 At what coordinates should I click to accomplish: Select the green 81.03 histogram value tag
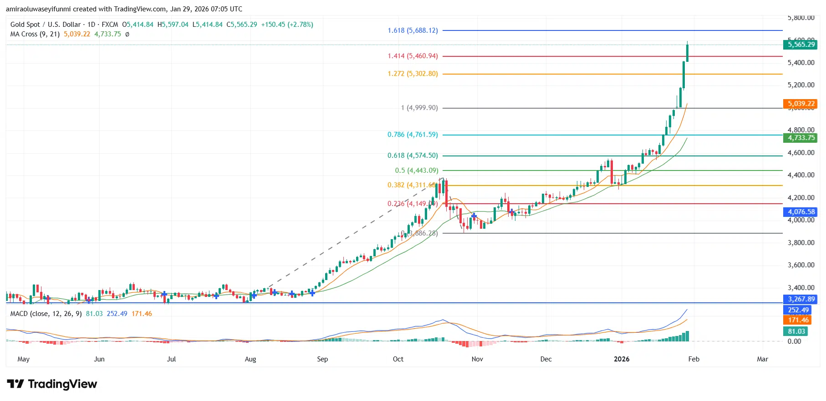[796, 331]
